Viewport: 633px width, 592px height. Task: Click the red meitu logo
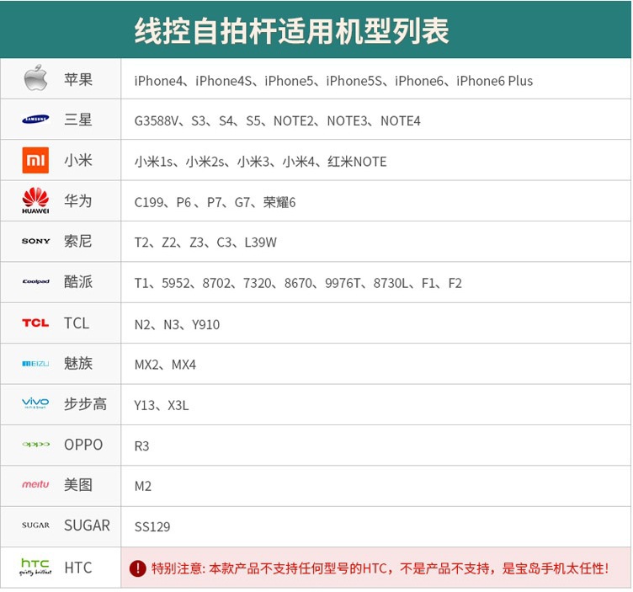coord(35,483)
